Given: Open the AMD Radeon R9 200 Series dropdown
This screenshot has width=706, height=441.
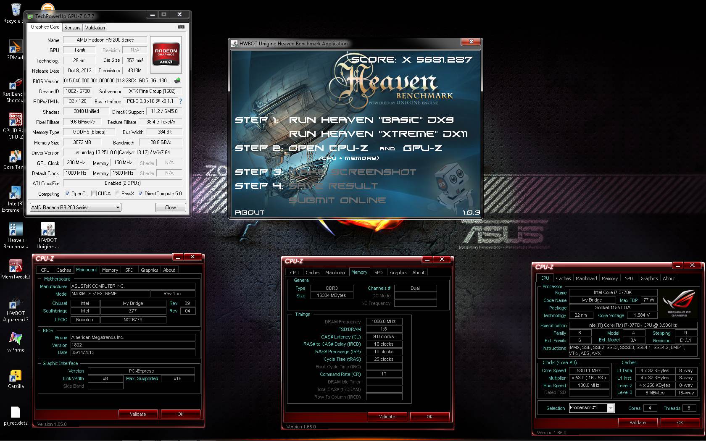Looking at the screenshot, I should coord(76,207).
